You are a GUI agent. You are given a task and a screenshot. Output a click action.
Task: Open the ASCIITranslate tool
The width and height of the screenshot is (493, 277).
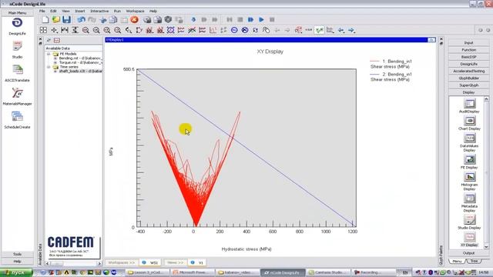[17, 73]
